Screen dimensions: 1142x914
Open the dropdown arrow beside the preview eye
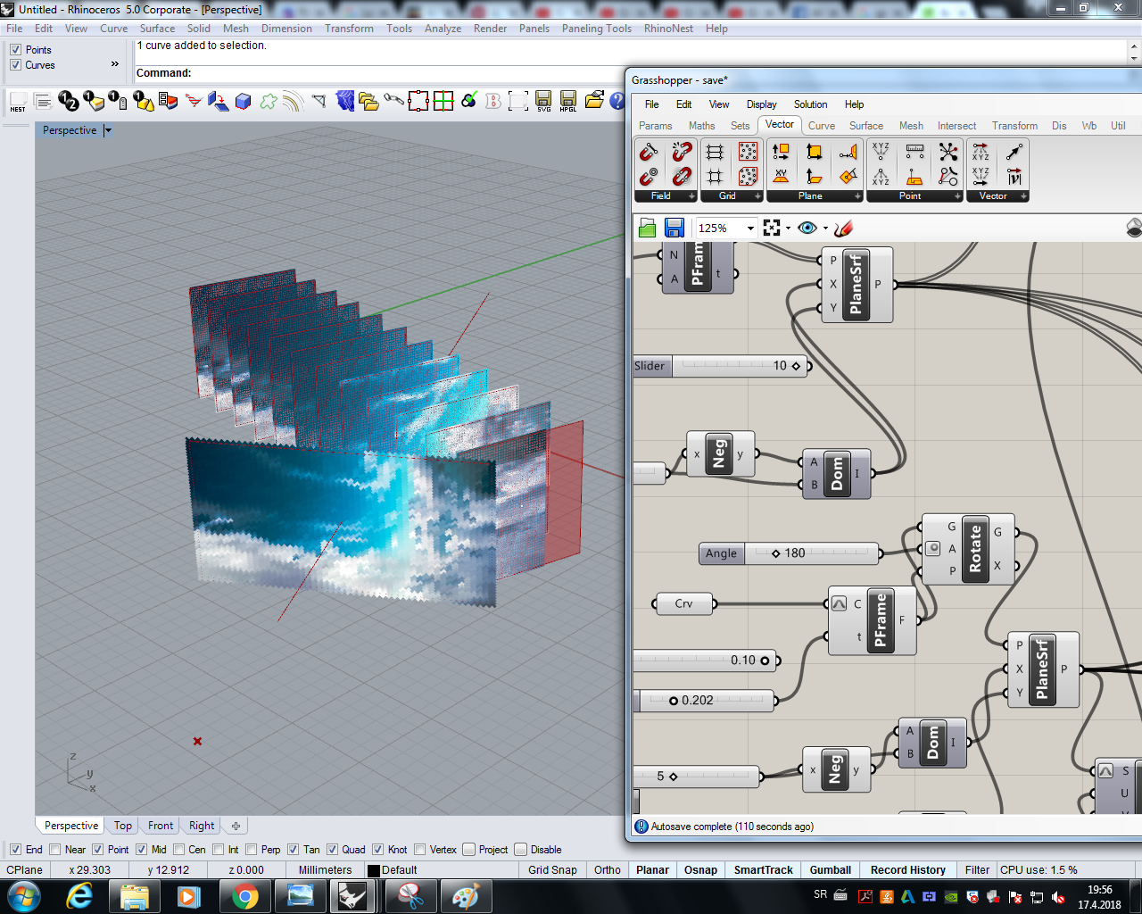[x=825, y=228]
